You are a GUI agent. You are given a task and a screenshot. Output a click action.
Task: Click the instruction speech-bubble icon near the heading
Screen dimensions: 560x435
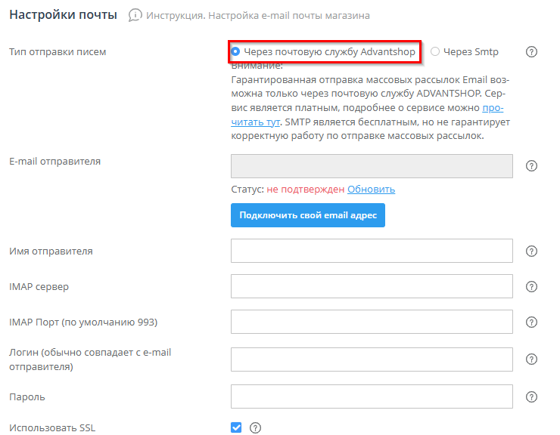click(x=135, y=15)
